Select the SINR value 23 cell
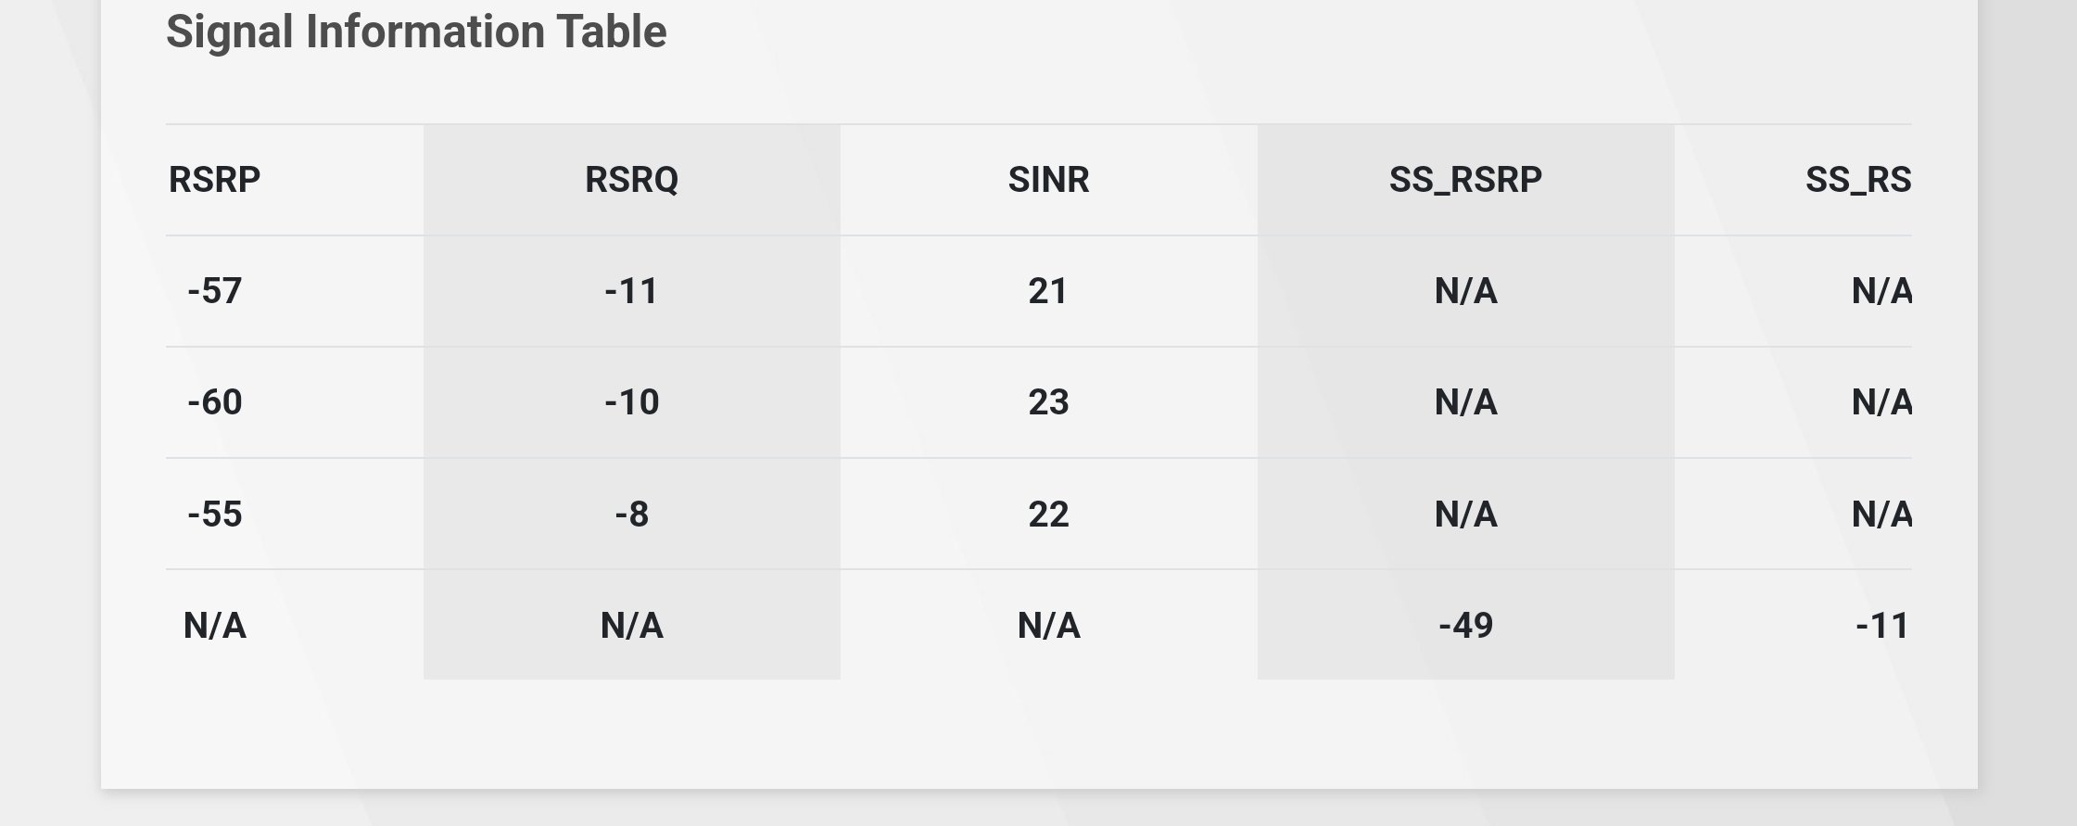The height and width of the screenshot is (826, 2077). coord(1048,402)
